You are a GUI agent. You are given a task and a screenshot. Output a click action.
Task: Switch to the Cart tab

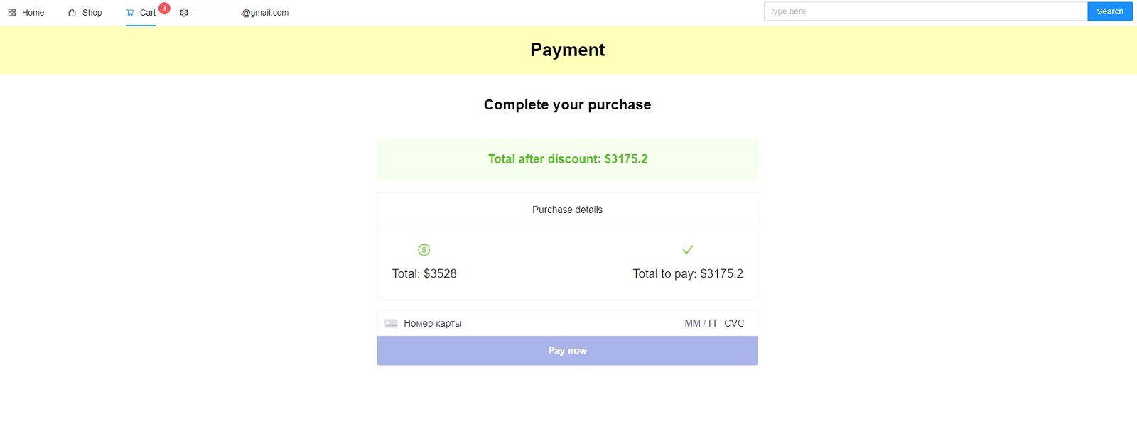click(146, 12)
